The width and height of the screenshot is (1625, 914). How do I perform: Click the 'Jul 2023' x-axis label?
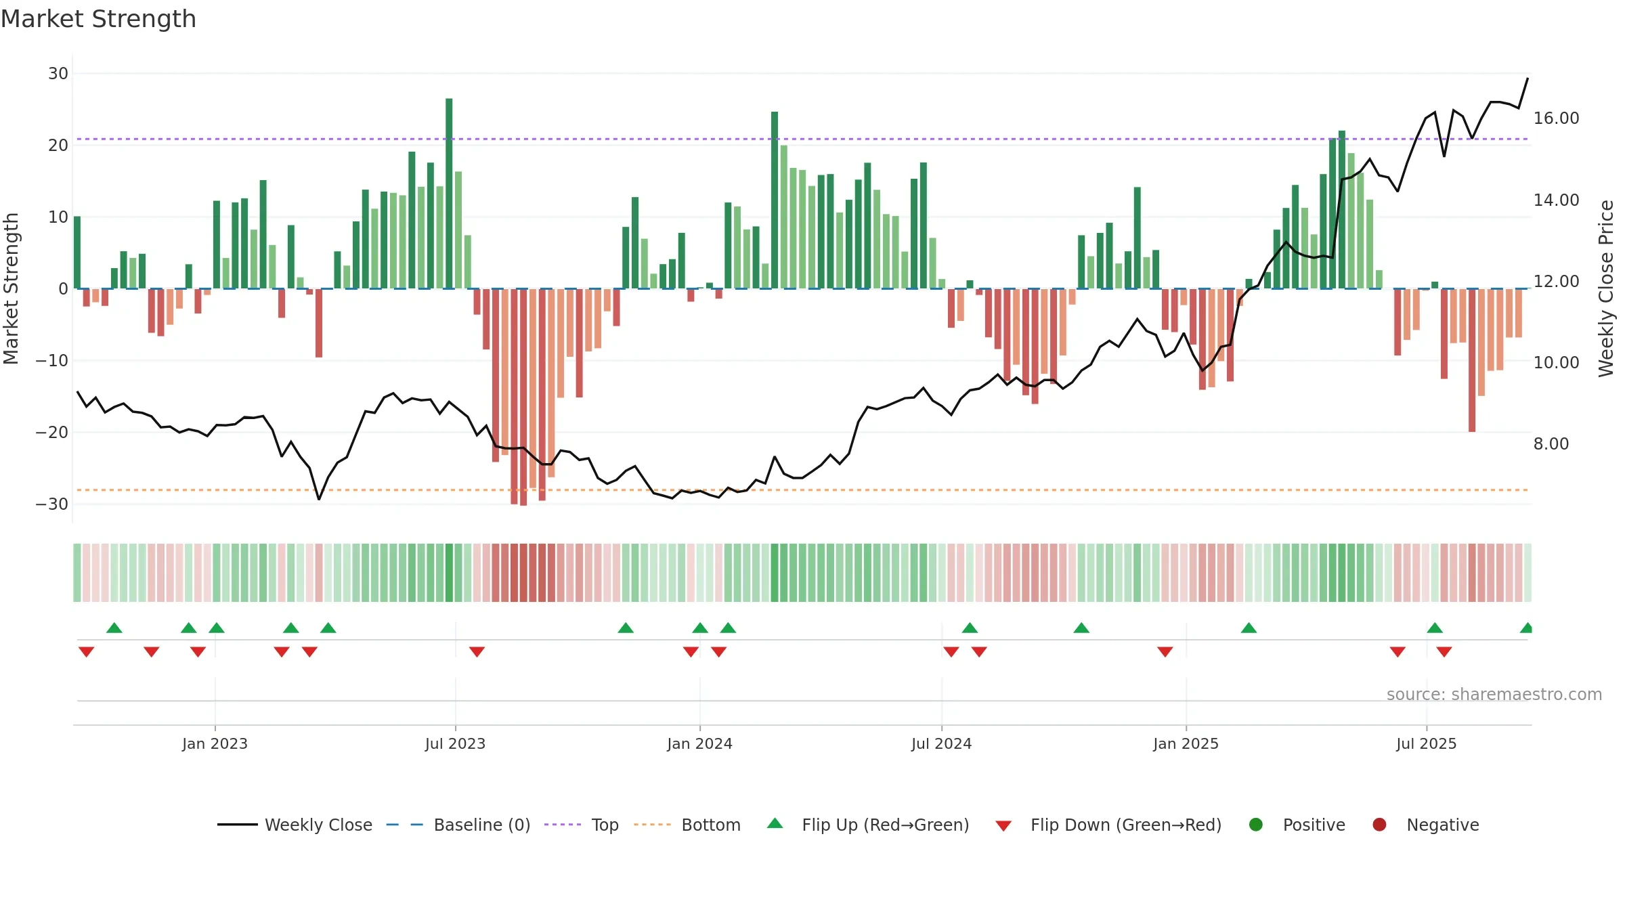pos(456,743)
